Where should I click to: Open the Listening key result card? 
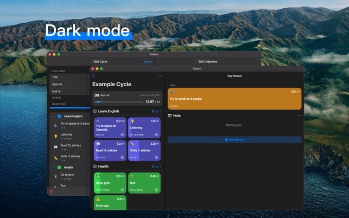tap(144, 128)
